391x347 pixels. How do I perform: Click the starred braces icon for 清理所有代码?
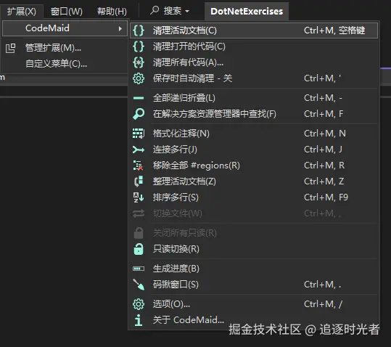139,62
